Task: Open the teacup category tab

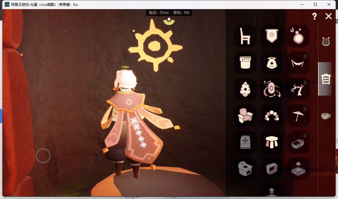Action: point(326,116)
